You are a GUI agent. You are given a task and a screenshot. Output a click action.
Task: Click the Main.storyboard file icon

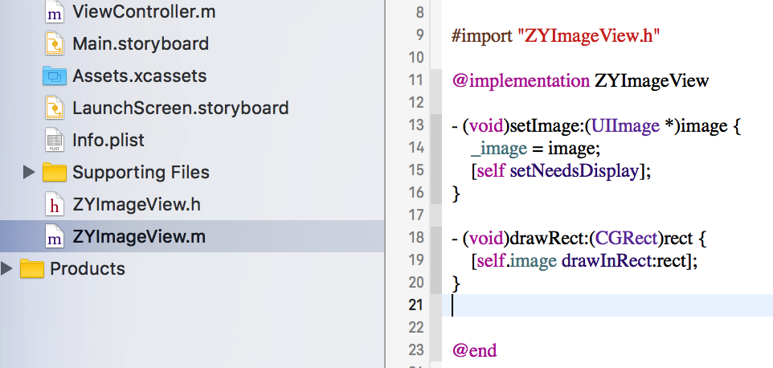pyautogui.click(x=54, y=43)
